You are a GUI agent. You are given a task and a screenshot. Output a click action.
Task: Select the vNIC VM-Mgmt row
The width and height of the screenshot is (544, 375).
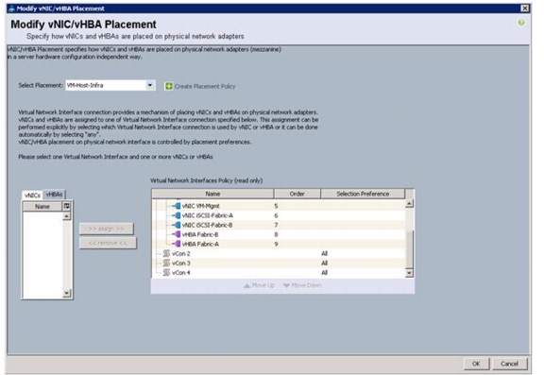(x=279, y=206)
